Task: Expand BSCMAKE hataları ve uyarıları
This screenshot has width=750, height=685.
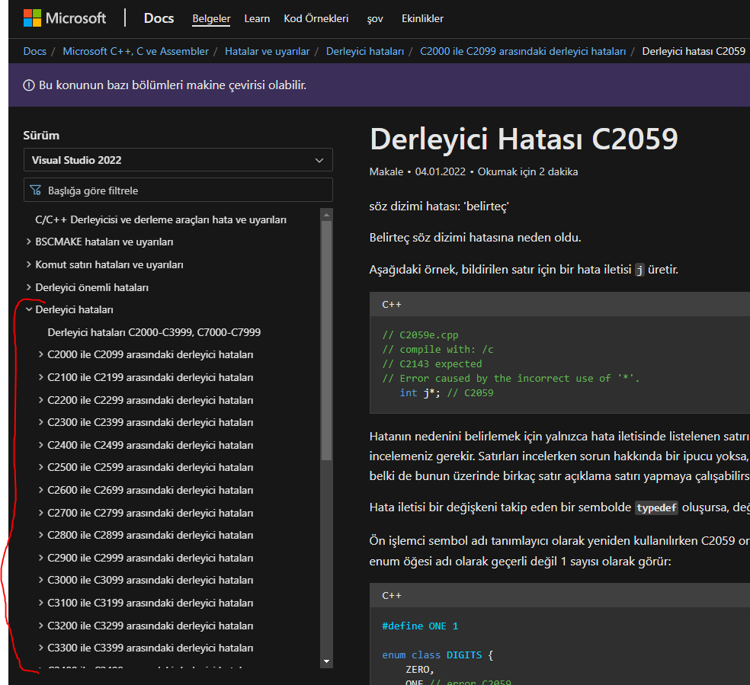Action: [29, 242]
